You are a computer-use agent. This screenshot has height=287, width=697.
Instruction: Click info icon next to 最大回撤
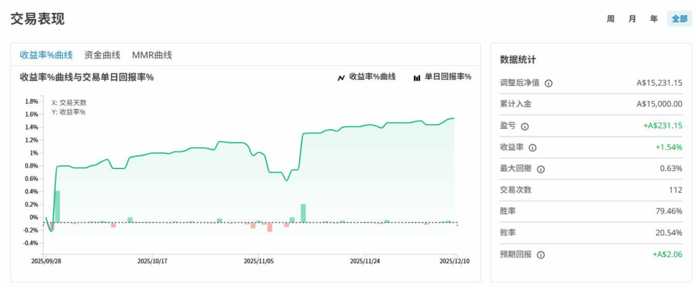(540, 169)
